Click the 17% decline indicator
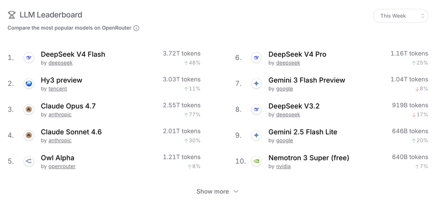Viewport: 446px width, 202px height. point(420,115)
